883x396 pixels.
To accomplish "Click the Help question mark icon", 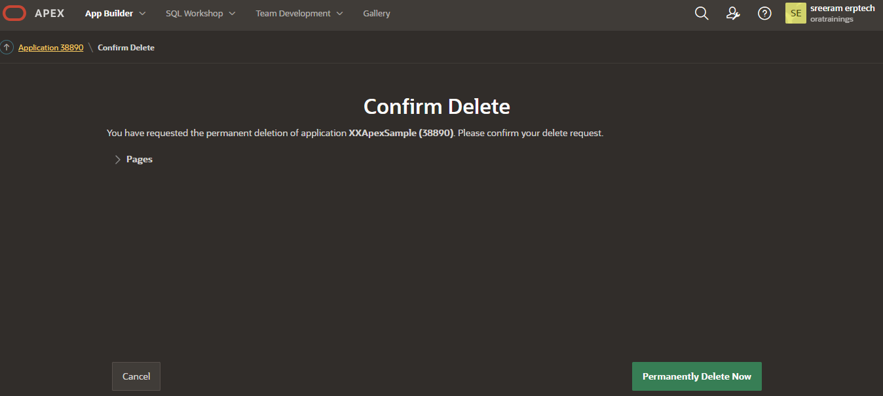I will pyautogui.click(x=764, y=14).
